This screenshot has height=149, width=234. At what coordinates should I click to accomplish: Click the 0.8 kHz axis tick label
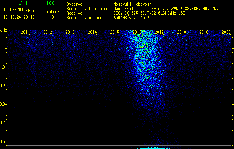tap(3, 104)
